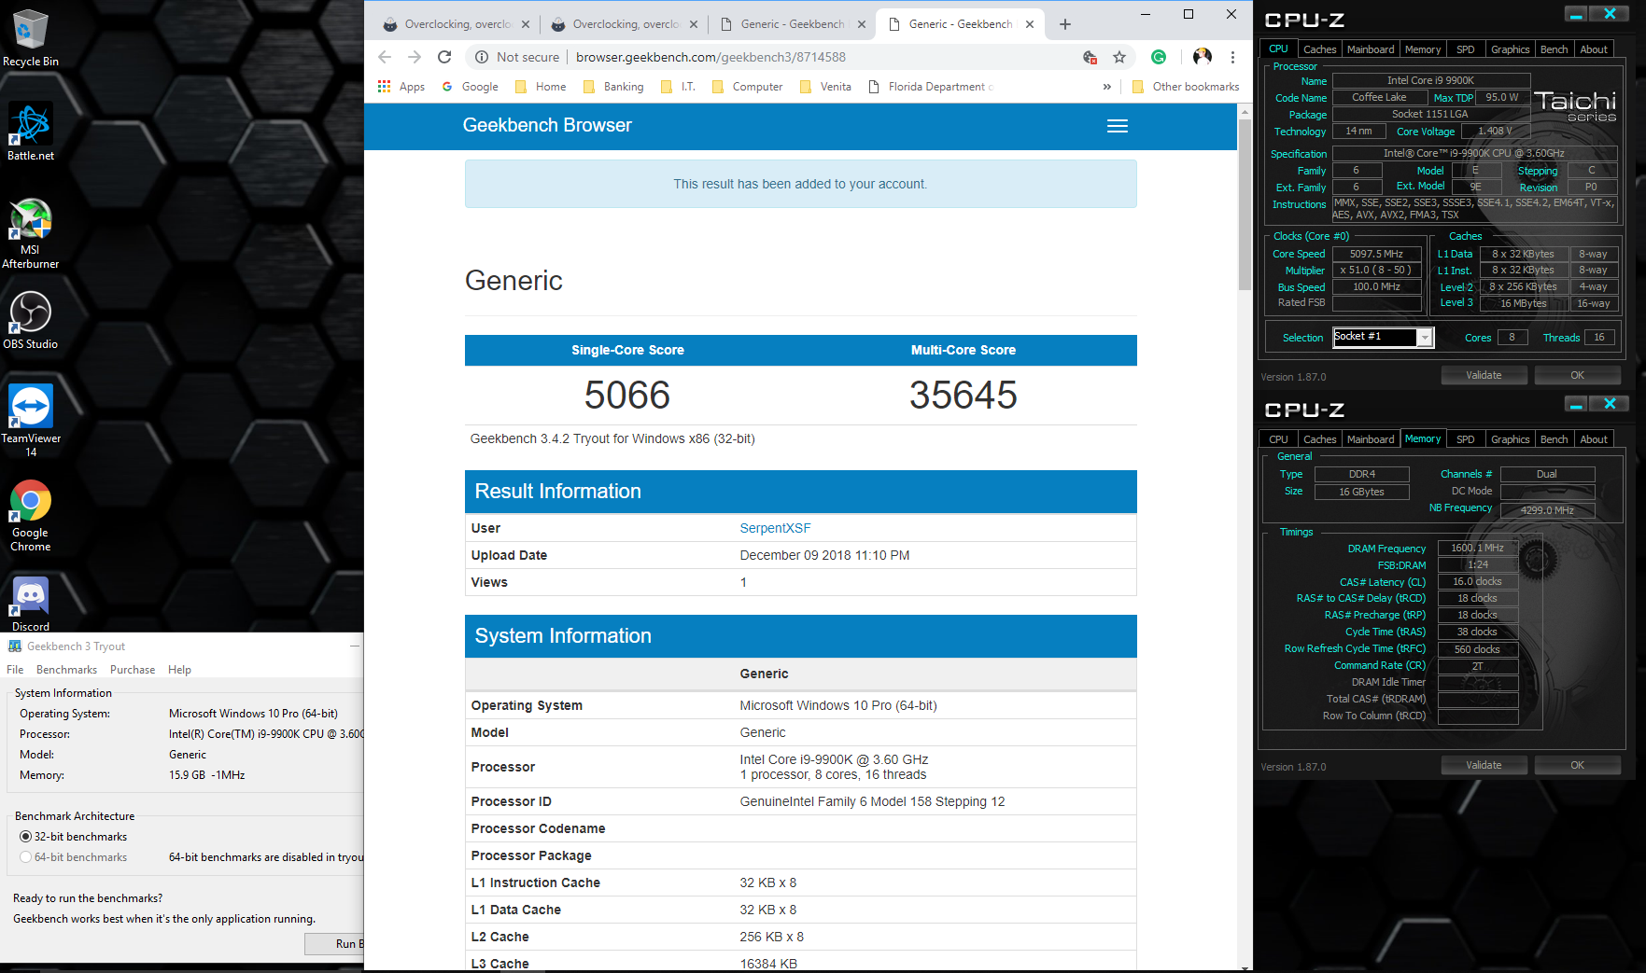Click Validate in the top CPU-Z window
1646x973 pixels.
pos(1484,375)
